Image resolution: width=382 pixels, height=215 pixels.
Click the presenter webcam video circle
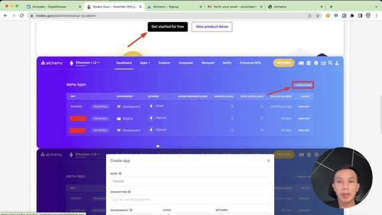tap(341, 178)
